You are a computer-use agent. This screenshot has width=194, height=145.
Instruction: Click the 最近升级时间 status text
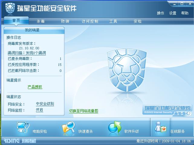[x=163, y=141]
